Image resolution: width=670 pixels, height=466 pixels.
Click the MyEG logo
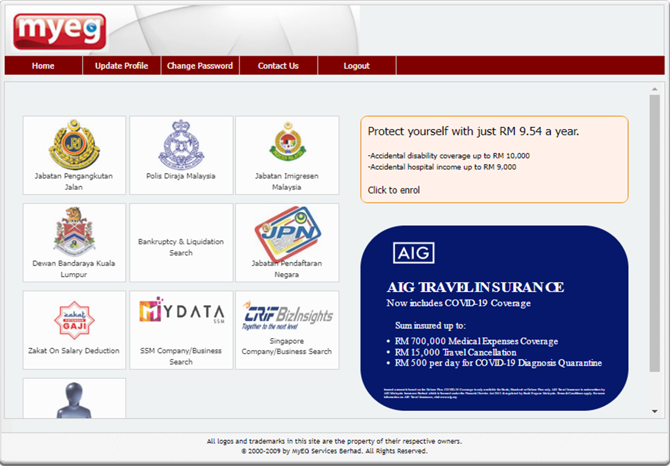point(59,32)
